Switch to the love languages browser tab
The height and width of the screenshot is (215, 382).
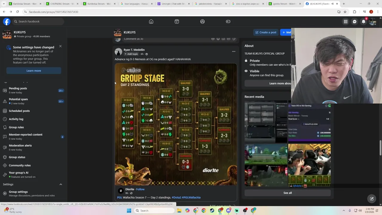[137, 4]
